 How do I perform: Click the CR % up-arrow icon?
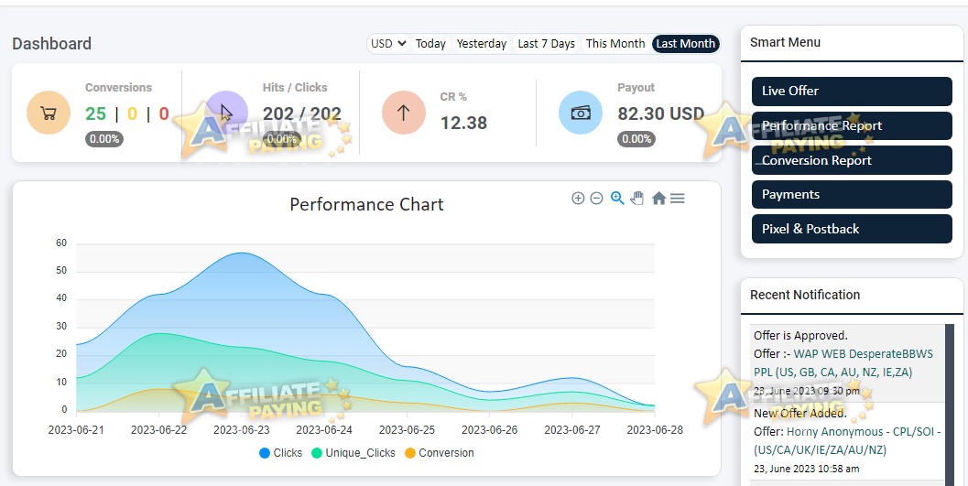point(404,113)
